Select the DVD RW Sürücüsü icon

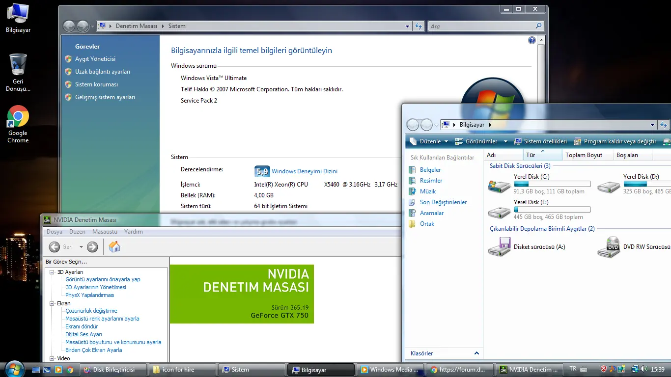tap(609, 247)
